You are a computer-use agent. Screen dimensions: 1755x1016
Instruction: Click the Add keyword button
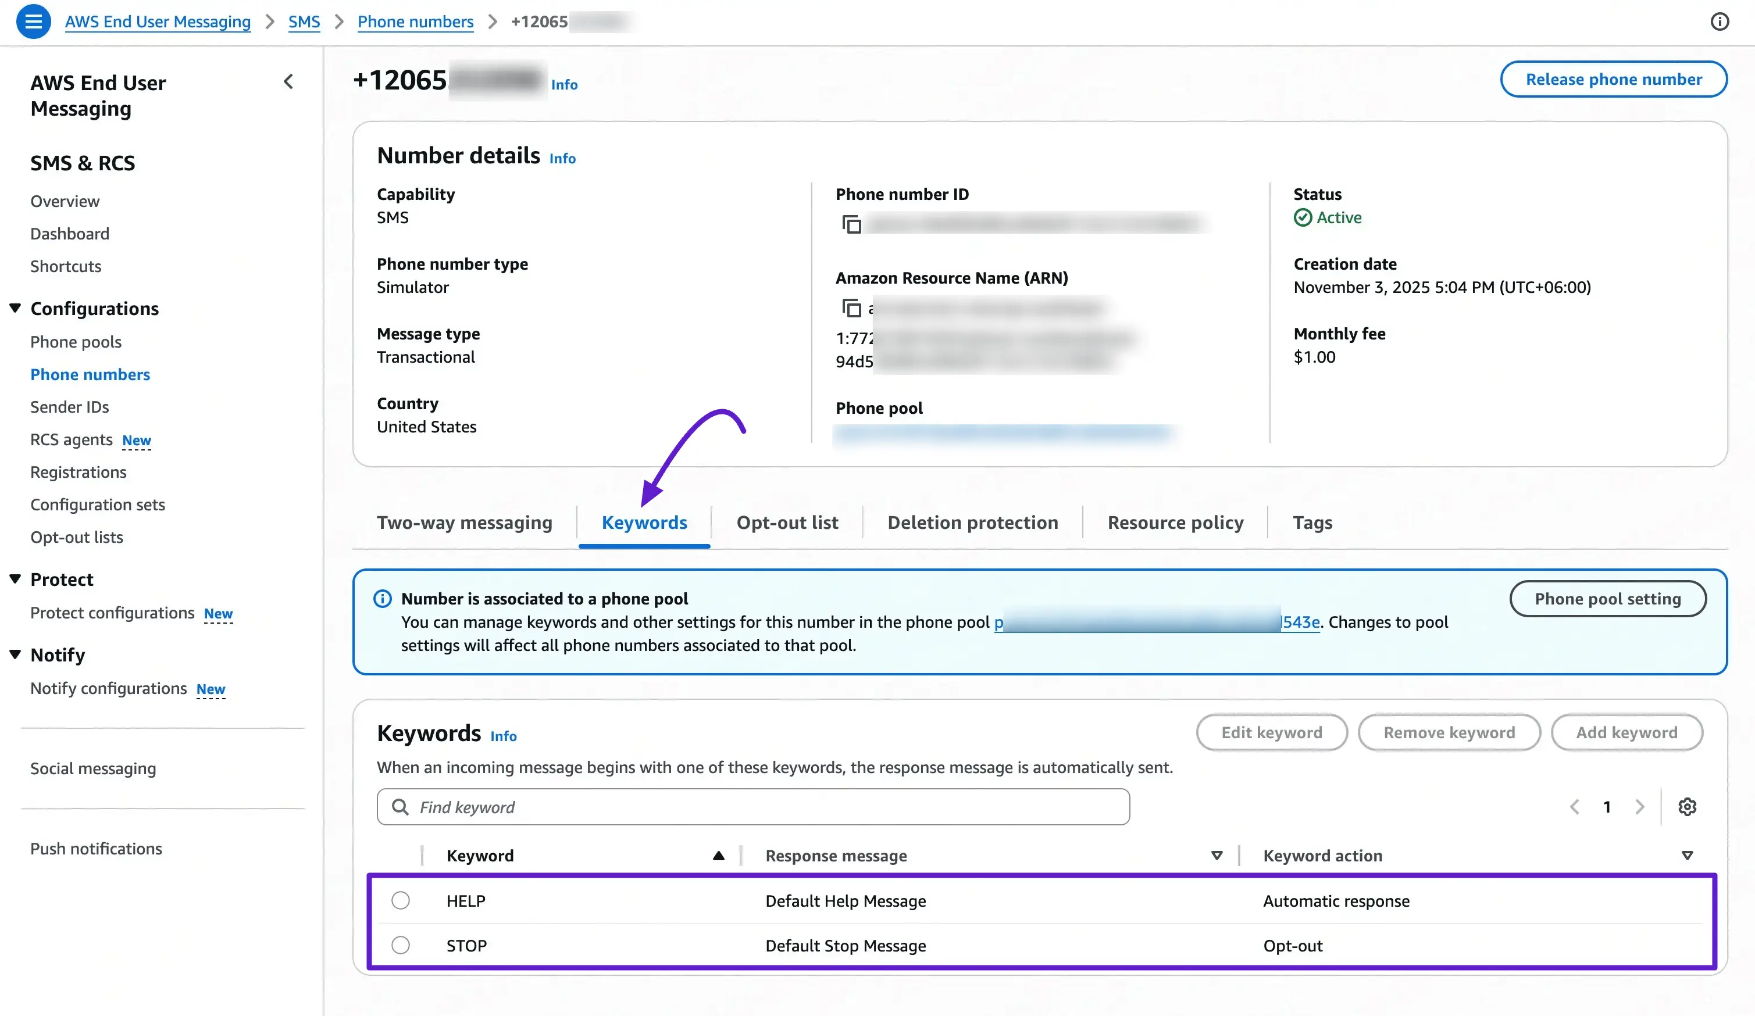[1626, 733]
